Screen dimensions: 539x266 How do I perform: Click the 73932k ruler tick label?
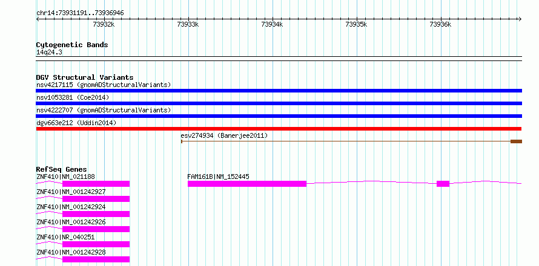[104, 24]
